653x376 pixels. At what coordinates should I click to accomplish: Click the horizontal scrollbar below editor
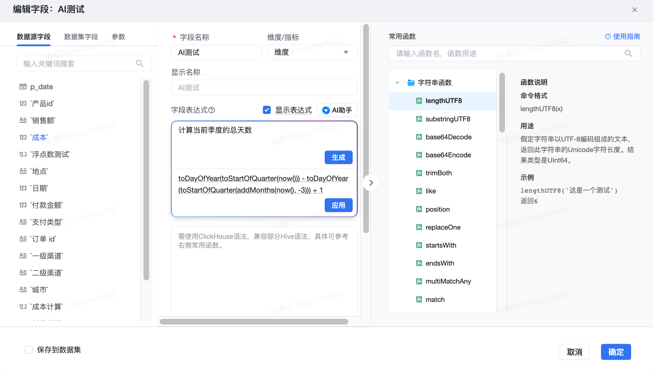click(x=254, y=322)
